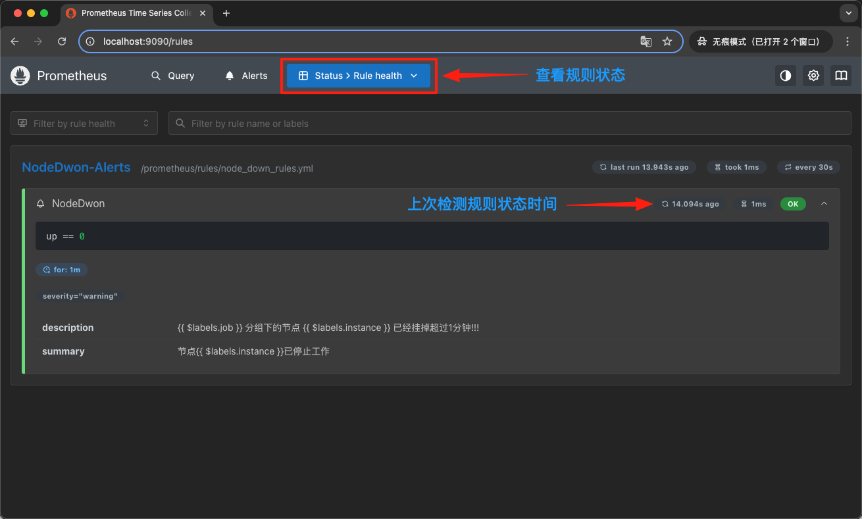Viewport: 862px width, 519px height.
Task: Click the bell icon beside NodeDwon
Action: tap(40, 204)
